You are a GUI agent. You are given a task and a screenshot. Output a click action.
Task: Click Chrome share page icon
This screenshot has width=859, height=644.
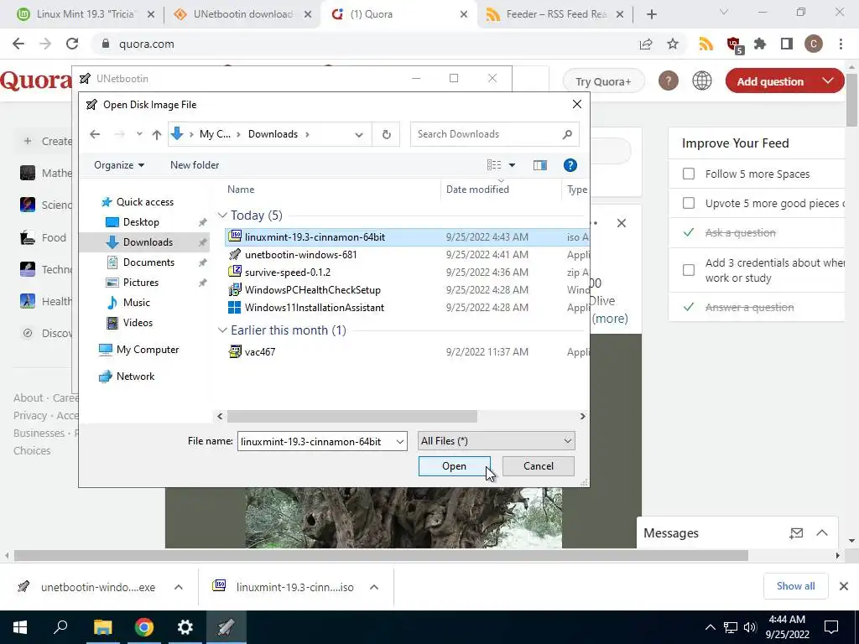[x=646, y=44]
